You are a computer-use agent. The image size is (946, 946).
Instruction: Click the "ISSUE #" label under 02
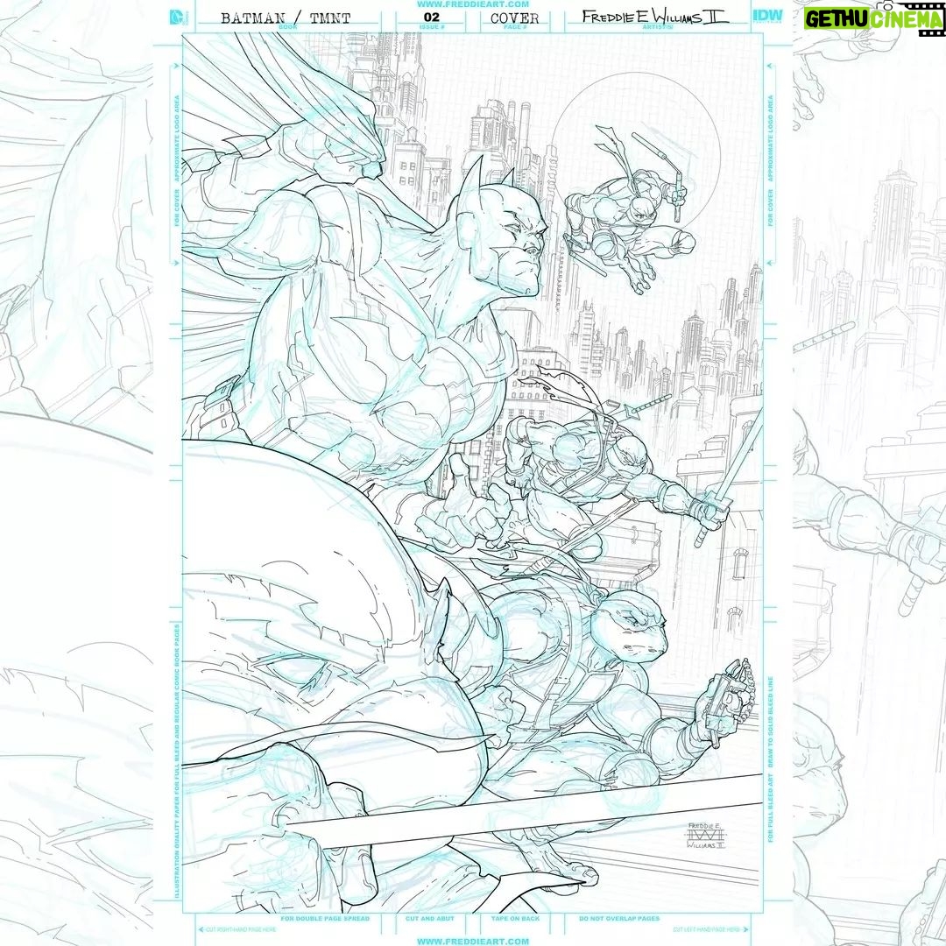pos(431,28)
